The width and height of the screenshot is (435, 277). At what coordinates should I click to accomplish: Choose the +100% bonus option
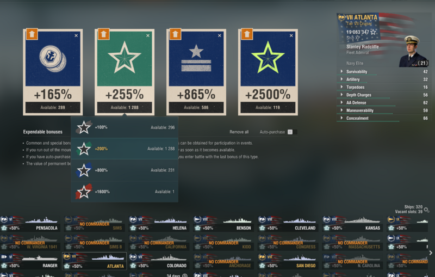[125, 127]
